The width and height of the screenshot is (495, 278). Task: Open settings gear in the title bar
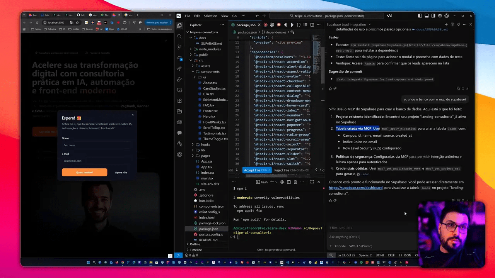440,16
